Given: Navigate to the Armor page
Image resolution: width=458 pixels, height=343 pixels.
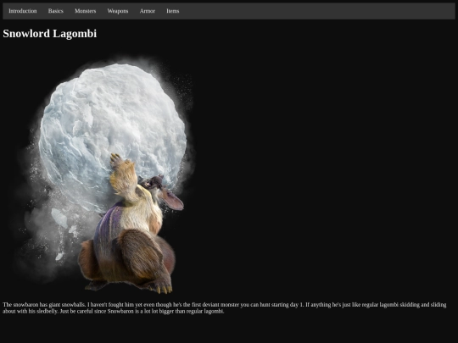Looking at the screenshot, I should coord(148,11).
